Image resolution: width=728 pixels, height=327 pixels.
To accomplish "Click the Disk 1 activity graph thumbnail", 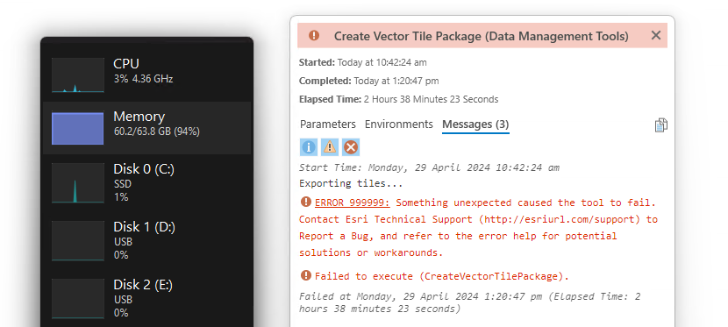I will click(78, 241).
